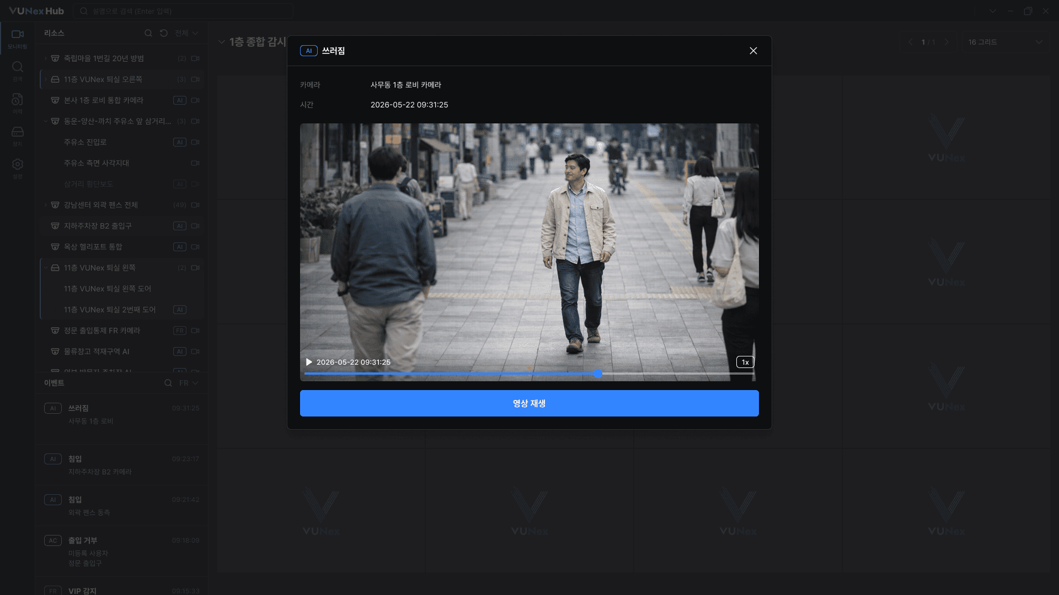Image resolution: width=1059 pixels, height=595 pixels.
Task: Collapse the 11층 VUNex 퇴실 왼쪽 group
Action: point(45,268)
